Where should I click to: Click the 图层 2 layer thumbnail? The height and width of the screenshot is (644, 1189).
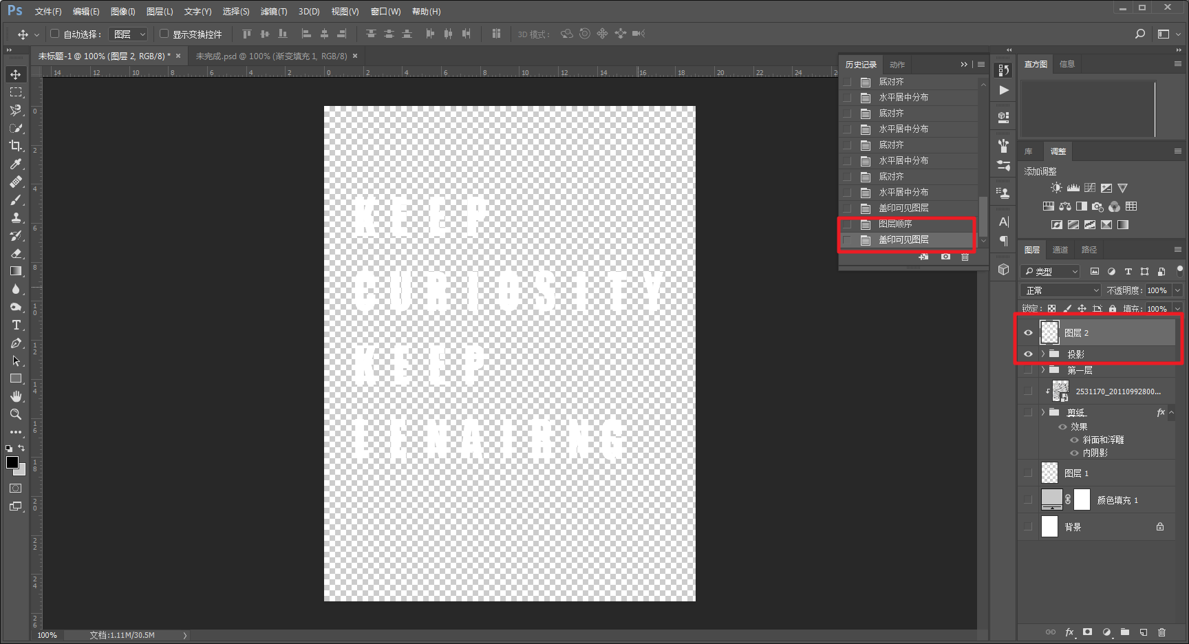pos(1049,332)
